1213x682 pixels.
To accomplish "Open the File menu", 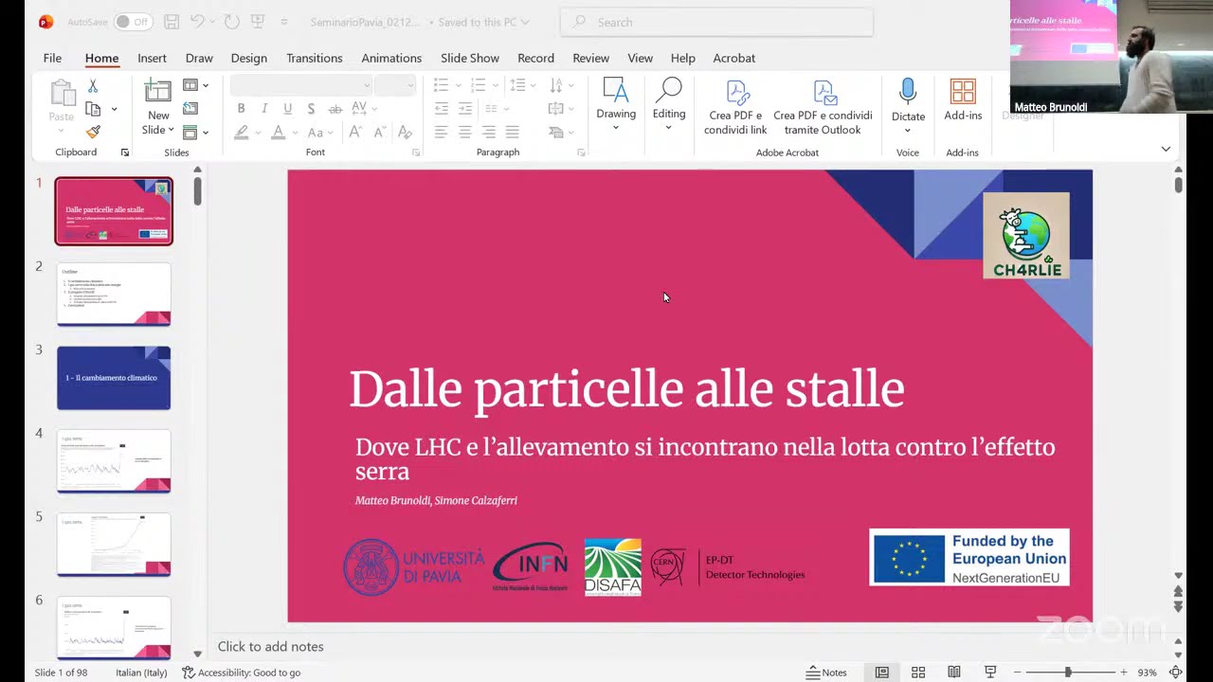I will (52, 58).
